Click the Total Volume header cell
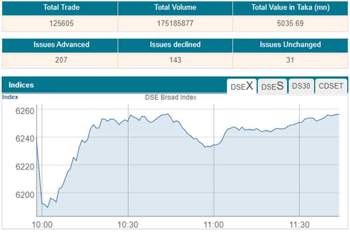 (x=175, y=7)
